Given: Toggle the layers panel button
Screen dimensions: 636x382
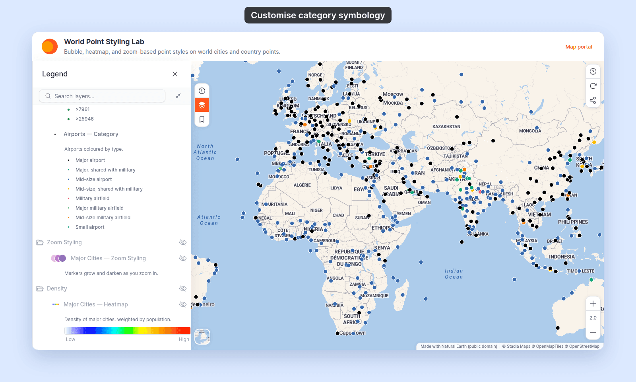Looking at the screenshot, I should [x=202, y=105].
